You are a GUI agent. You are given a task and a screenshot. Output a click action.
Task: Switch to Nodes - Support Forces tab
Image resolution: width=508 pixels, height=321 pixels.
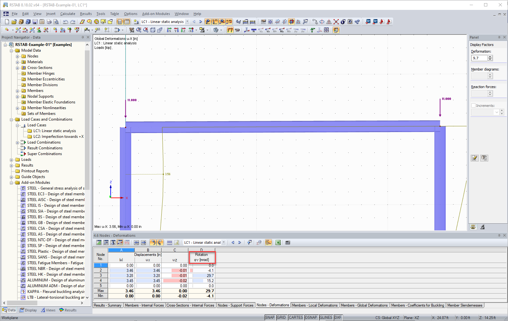pos(235,305)
